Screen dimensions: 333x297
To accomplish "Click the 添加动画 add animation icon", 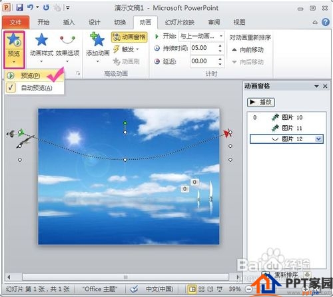I will (x=98, y=39).
